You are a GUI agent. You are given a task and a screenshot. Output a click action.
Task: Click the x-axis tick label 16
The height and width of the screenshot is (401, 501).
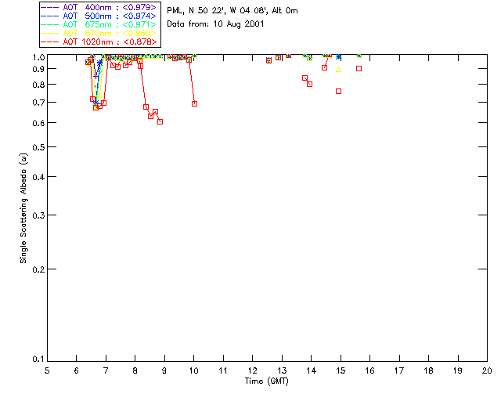(370, 370)
